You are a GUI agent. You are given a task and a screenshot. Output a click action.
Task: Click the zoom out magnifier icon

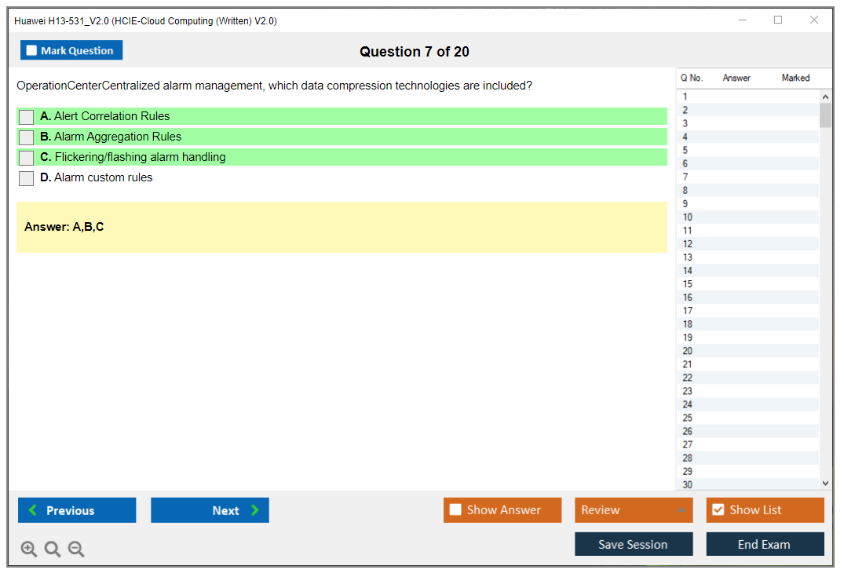76,550
